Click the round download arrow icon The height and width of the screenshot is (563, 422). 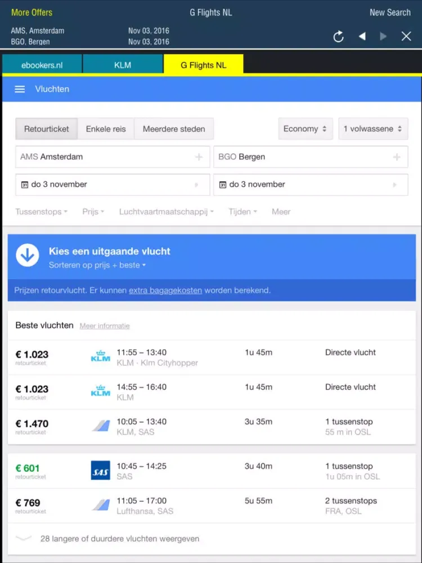click(27, 255)
